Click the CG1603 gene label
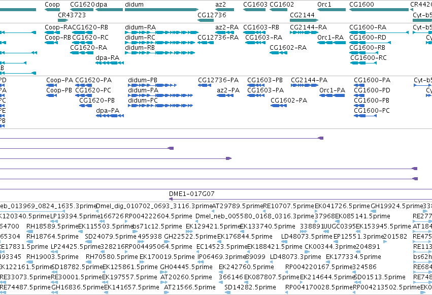This screenshot has width=432, height=295. [255, 5]
